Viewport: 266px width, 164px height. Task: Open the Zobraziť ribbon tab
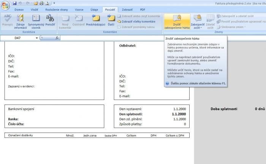click(127, 9)
